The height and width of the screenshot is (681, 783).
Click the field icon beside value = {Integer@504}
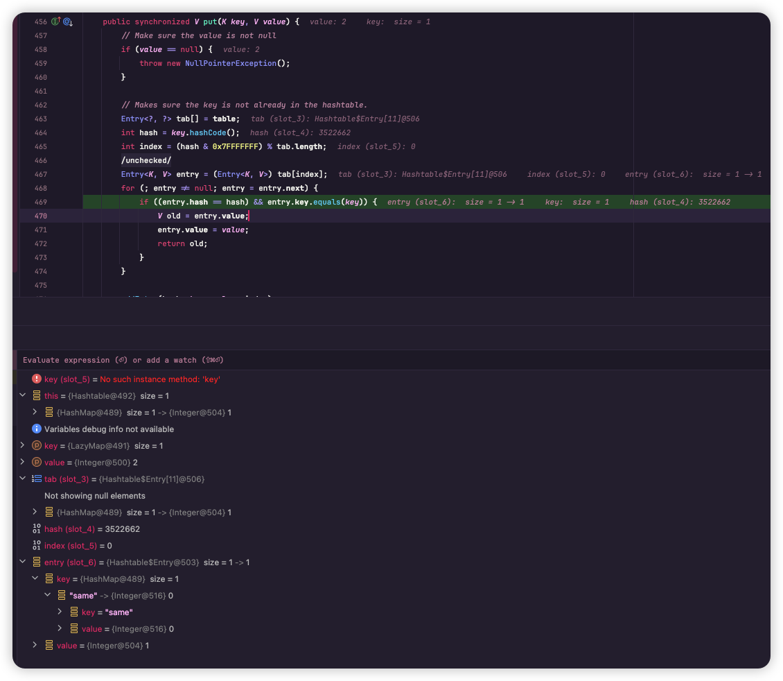(x=49, y=646)
